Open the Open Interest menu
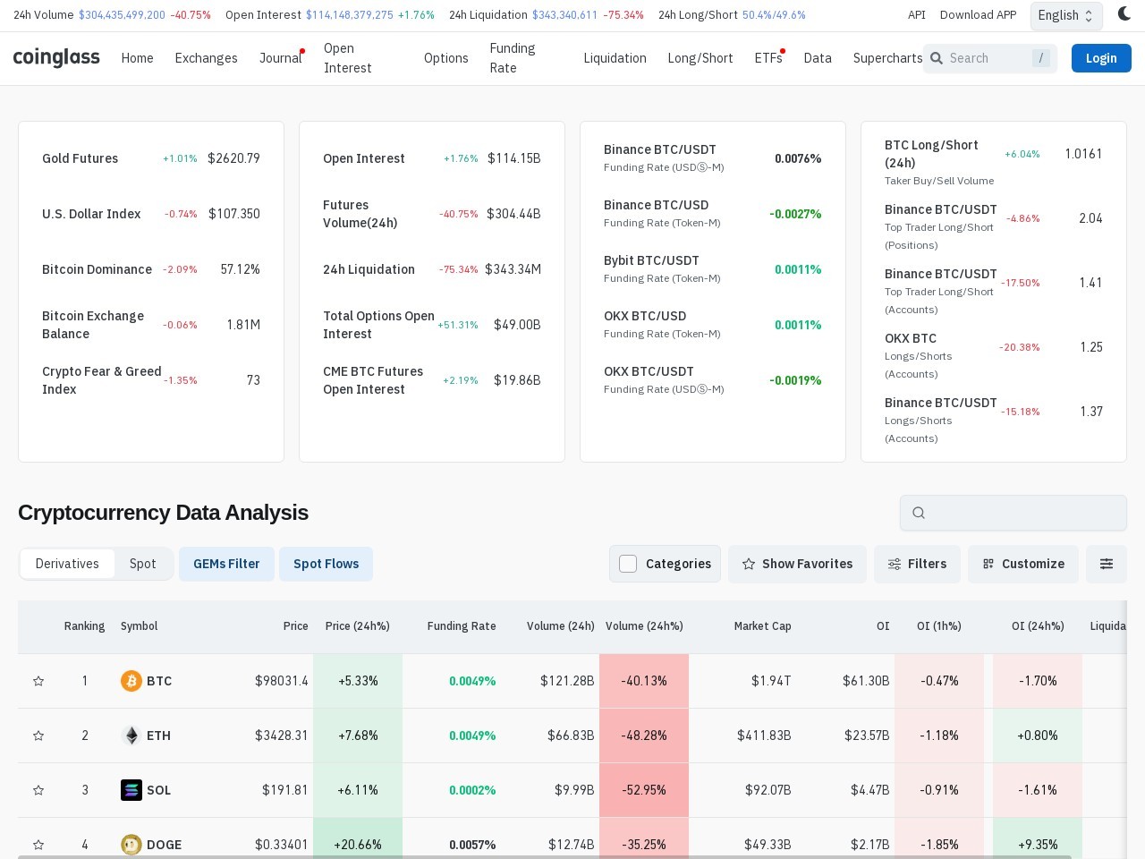 point(348,58)
